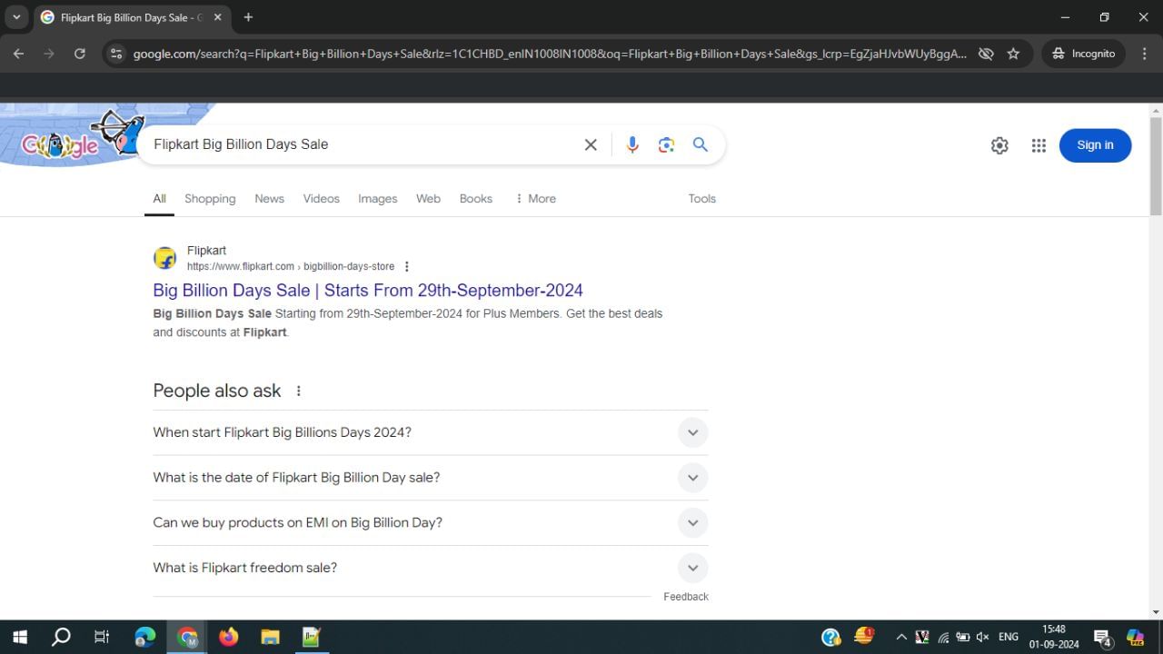The width and height of the screenshot is (1163, 654).
Task: Click the page vertical scrollbar thumb
Action: 1156,166
